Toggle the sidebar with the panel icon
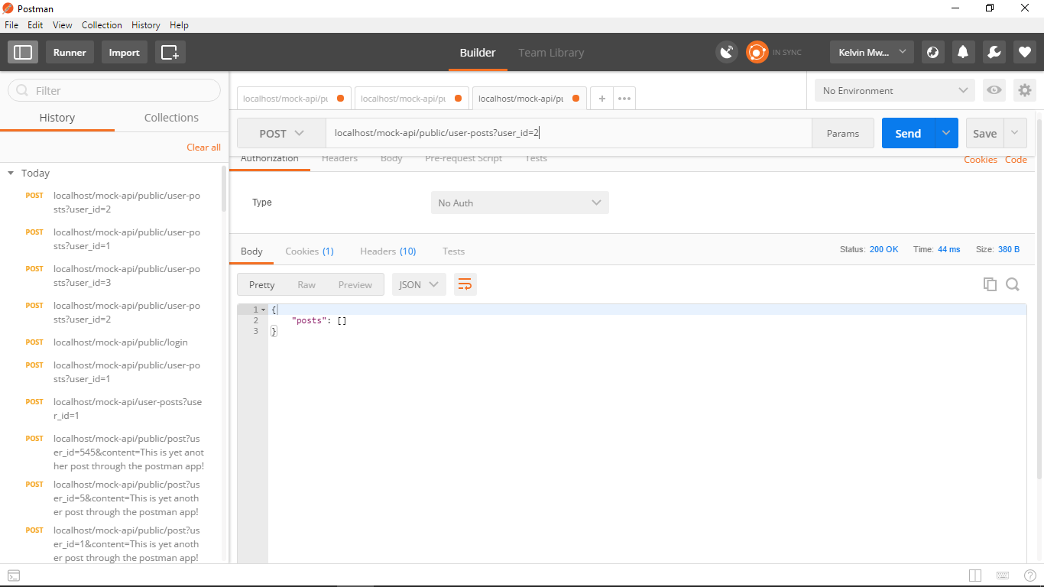 (x=22, y=52)
